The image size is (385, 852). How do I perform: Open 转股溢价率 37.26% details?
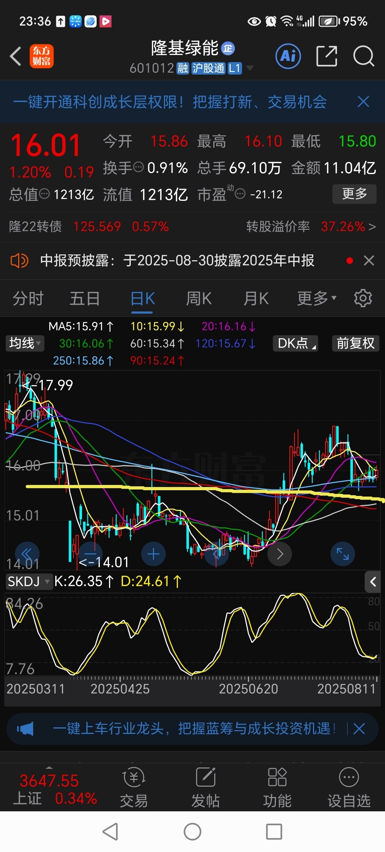(311, 227)
